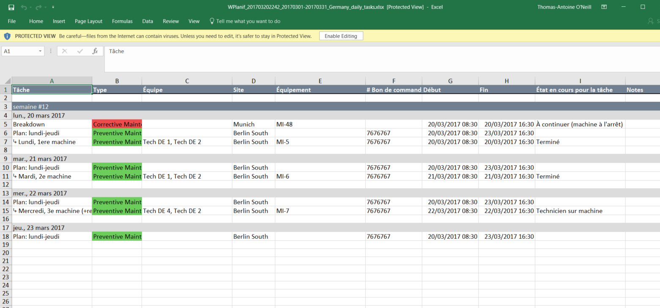Confirm entry with the checkmark button
Screen dimensions: 660x308
pos(80,51)
